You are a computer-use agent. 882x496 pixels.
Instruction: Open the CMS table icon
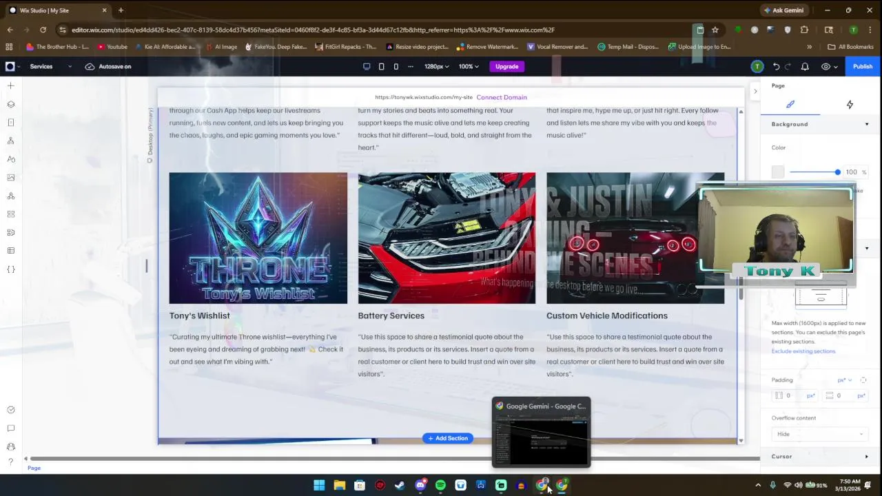click(x=10, y=251)
